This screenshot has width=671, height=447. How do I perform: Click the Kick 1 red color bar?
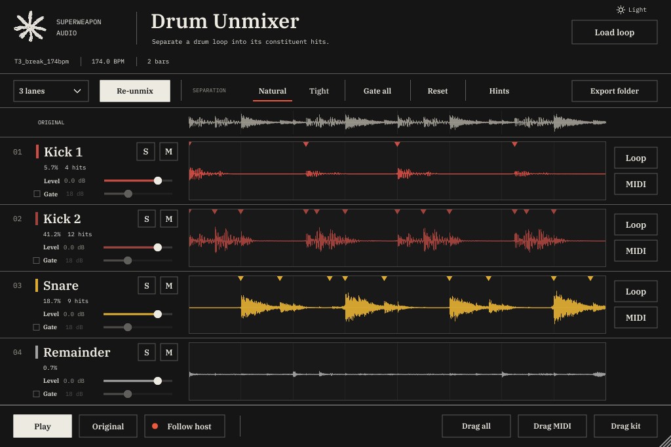tap(37, 152)
